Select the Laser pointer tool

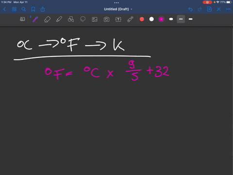coord(130,19)
